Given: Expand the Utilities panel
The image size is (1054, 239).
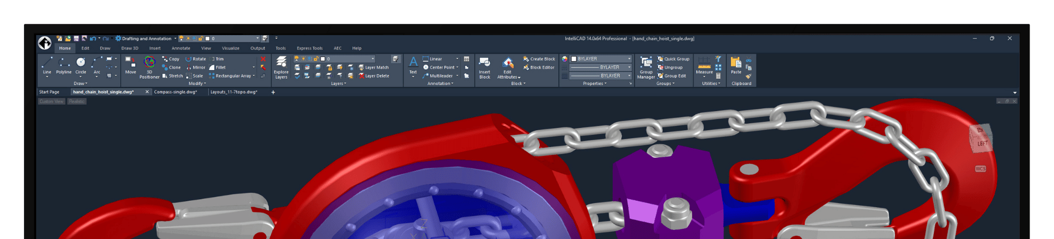Looking at the screenshot, I should [x=711, y=83].
